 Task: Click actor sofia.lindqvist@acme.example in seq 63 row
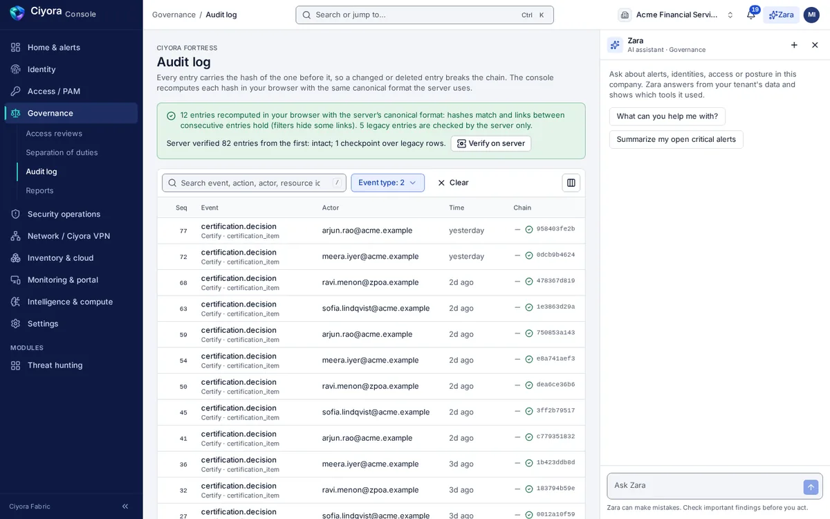click(x=376, y=308)
